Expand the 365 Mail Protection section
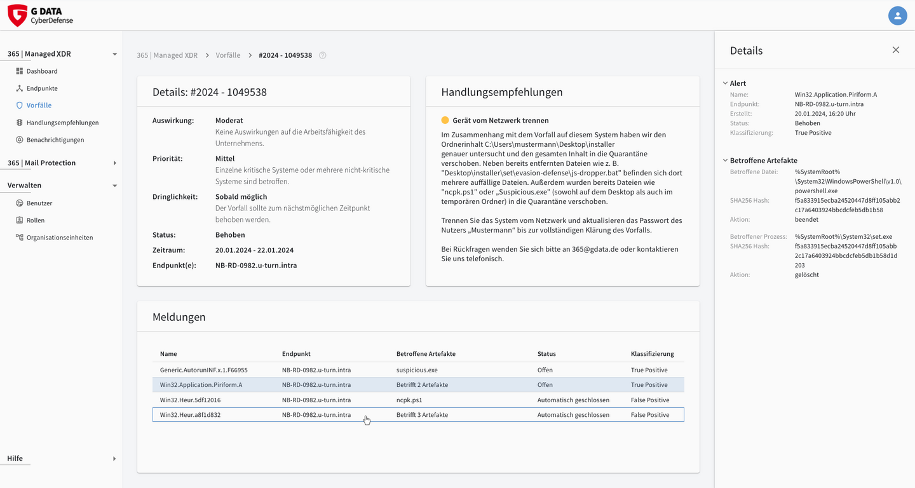Viewport: 915px width, 488px height. click(114, 163)
